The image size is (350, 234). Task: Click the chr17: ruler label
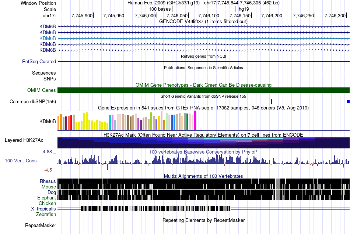(x=49, y=15)
